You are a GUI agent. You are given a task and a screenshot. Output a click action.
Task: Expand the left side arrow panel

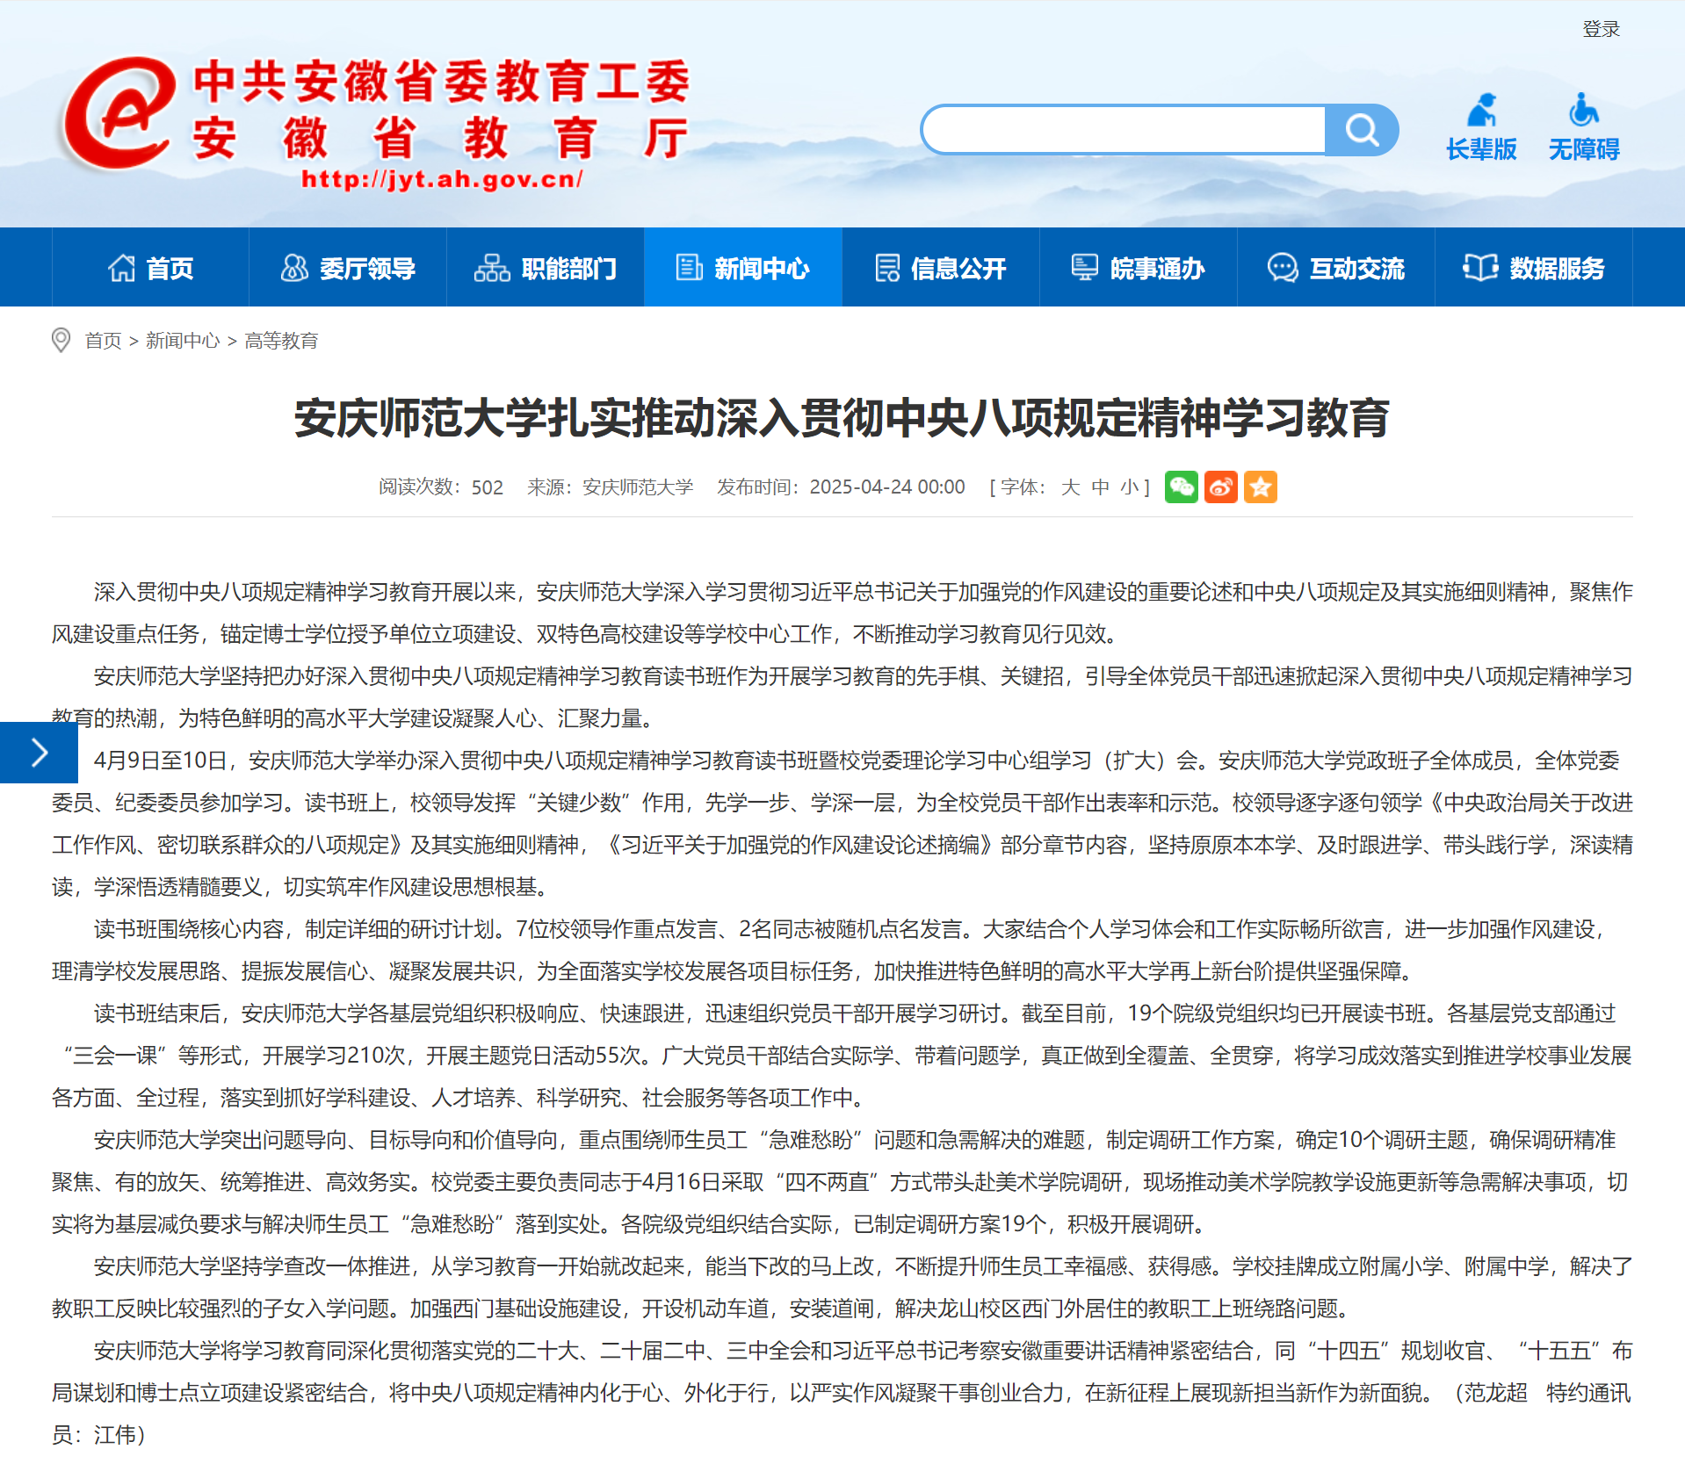pyautogui.click(x=39, y=753)
